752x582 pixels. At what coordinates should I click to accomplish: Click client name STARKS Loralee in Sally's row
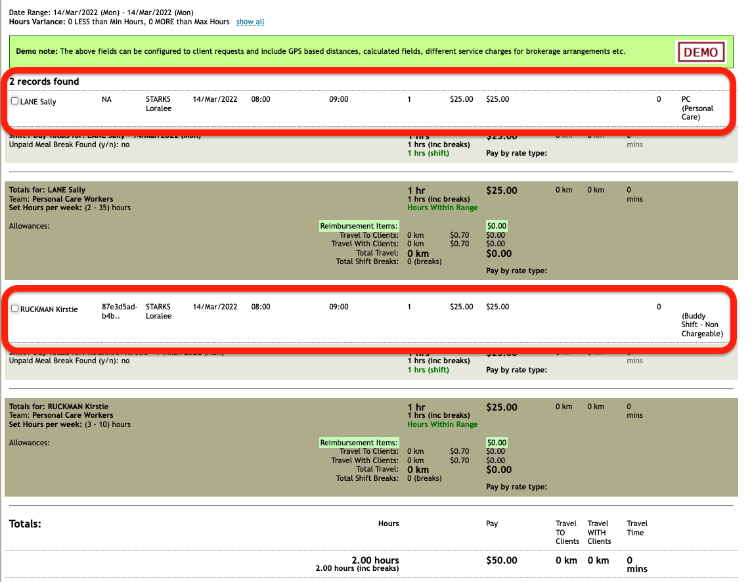coord(158,104)
